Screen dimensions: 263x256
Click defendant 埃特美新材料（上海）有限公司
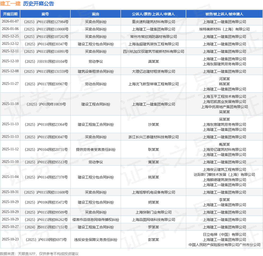tap(224, 29)
